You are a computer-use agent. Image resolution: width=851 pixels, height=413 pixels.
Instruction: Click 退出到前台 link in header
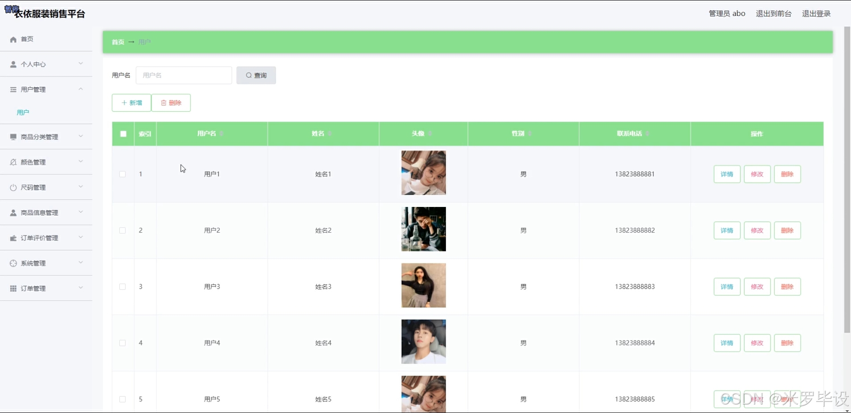click(x=774, y=14)
